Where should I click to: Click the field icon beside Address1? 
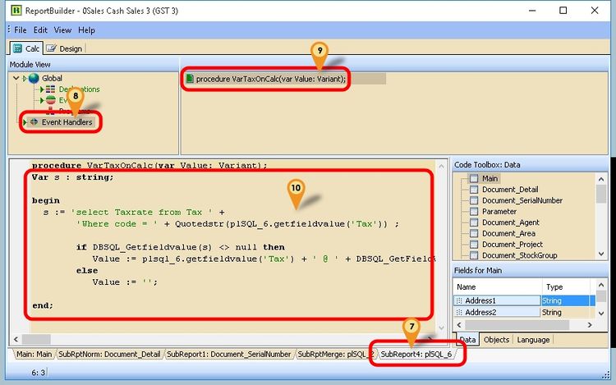[459, 300]
